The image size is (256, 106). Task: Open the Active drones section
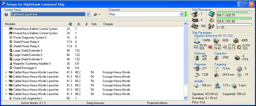point(33,103)
